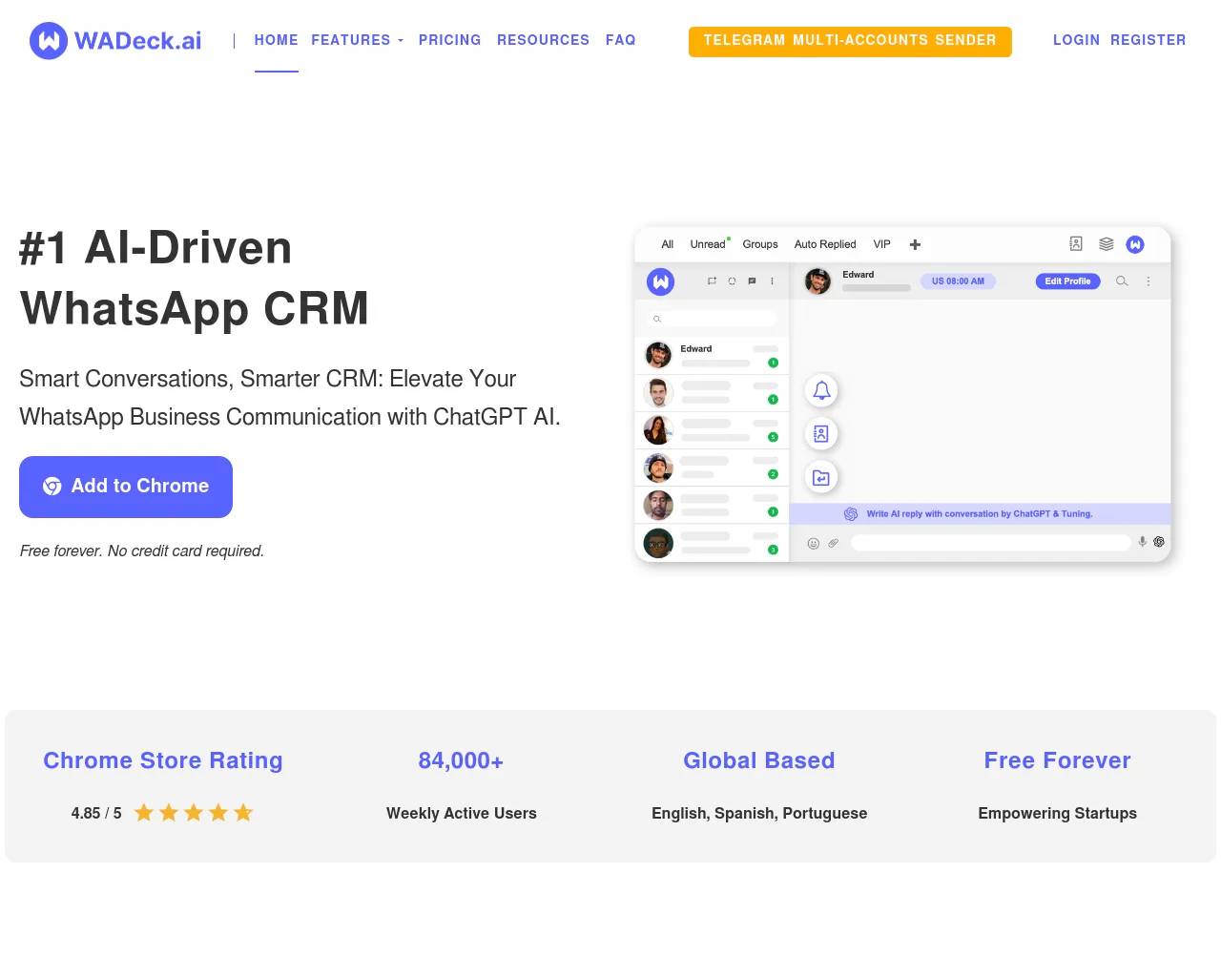Click the Weekly Active Users text
This screenshot has width=1221, height=977.
point(462,813)
